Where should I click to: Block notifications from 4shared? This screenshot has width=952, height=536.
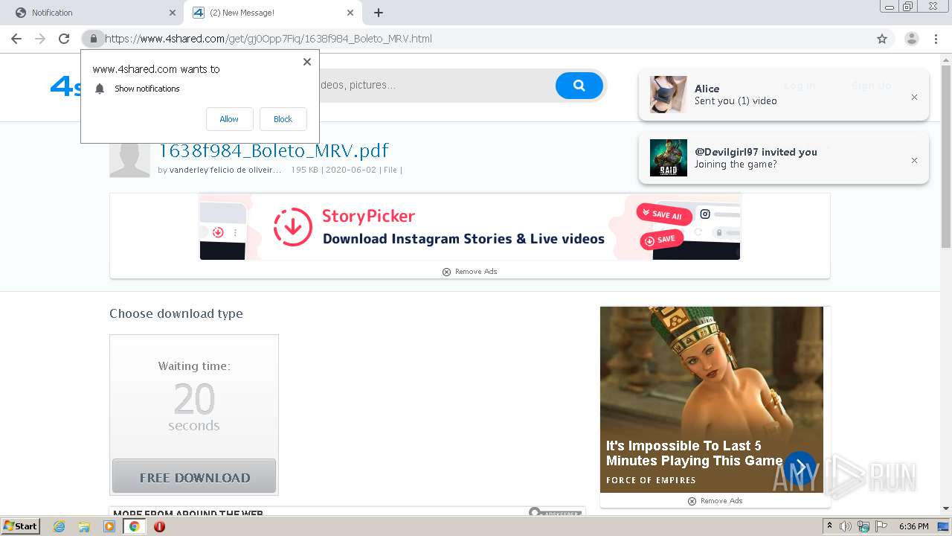coord(283,119)
